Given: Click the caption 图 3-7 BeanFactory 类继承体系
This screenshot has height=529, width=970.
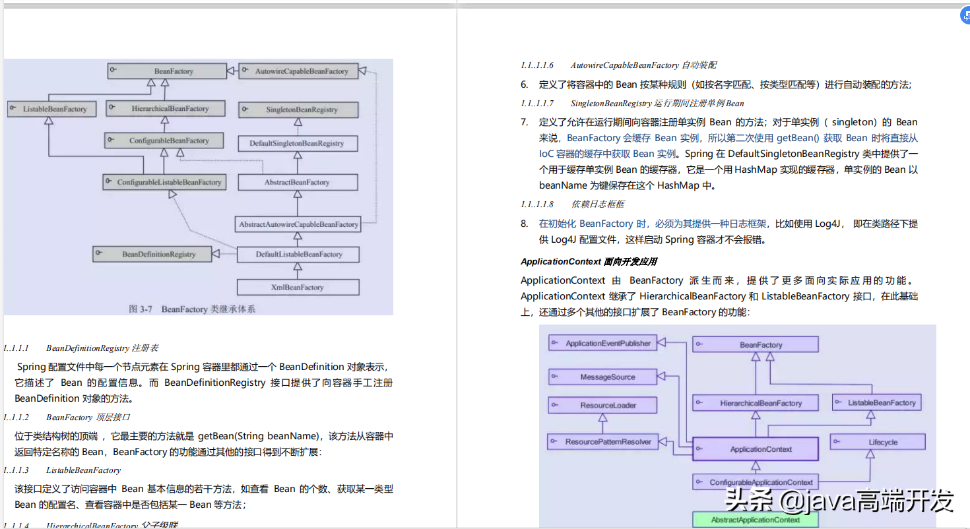Looking at the screenshot, I should coord(192,309).
